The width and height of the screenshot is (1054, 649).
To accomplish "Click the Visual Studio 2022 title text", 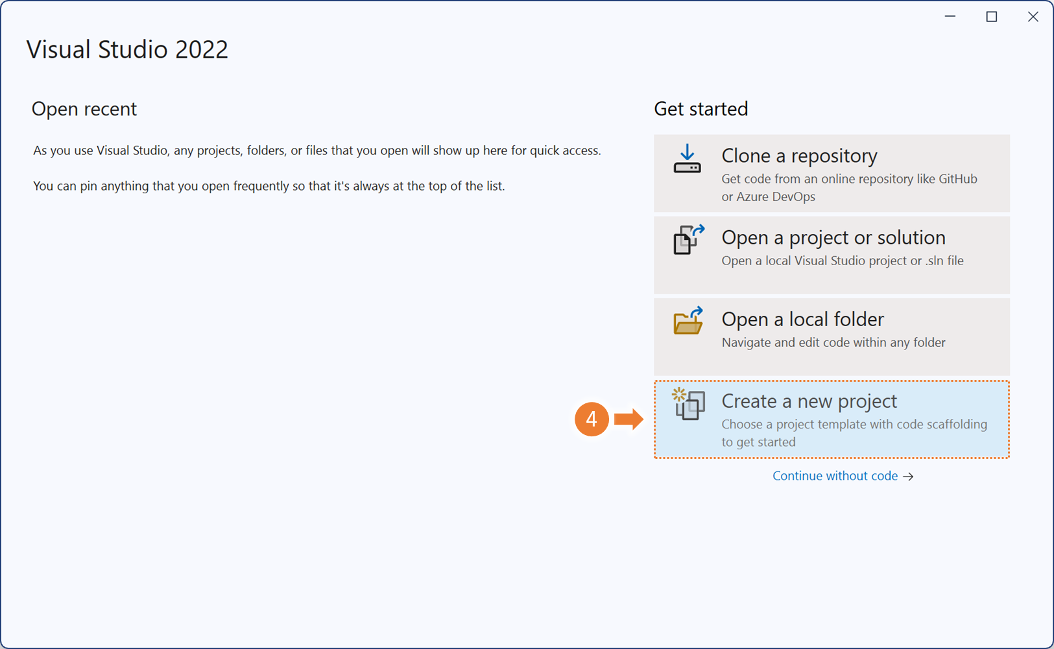I will click(x=127, y=49).
